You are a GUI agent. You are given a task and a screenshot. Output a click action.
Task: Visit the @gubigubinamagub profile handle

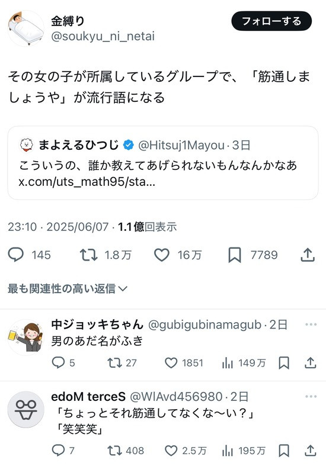204,325
